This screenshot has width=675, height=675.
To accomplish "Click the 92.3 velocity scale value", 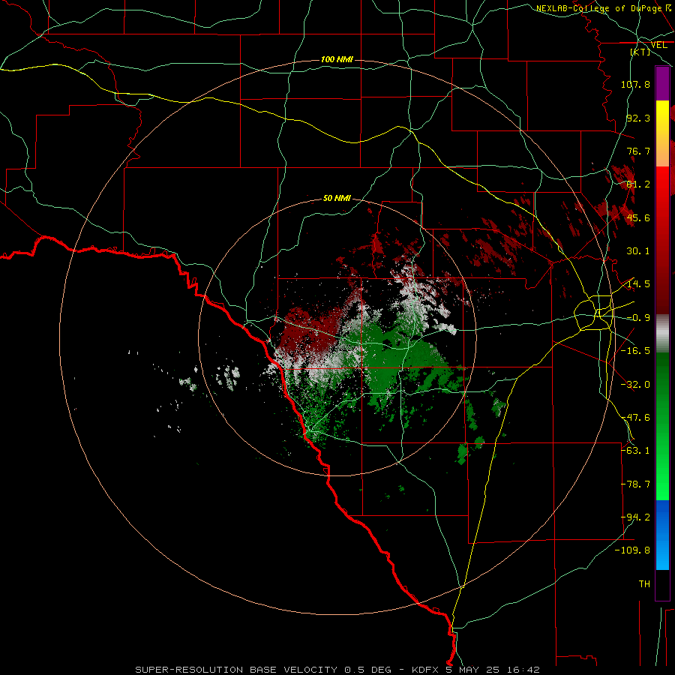I will [638, 118].
